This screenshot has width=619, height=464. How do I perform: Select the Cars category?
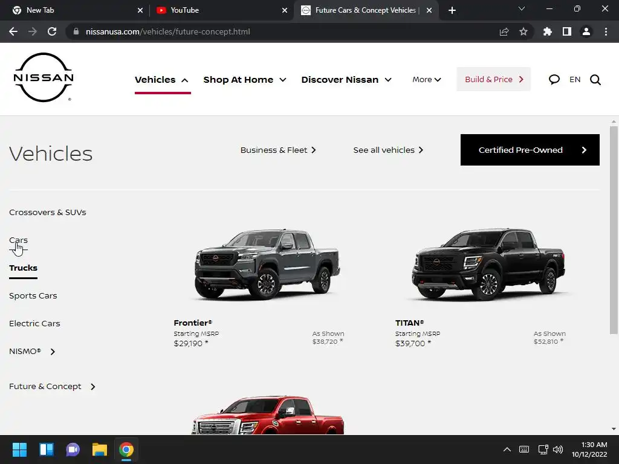pos(18,240)
